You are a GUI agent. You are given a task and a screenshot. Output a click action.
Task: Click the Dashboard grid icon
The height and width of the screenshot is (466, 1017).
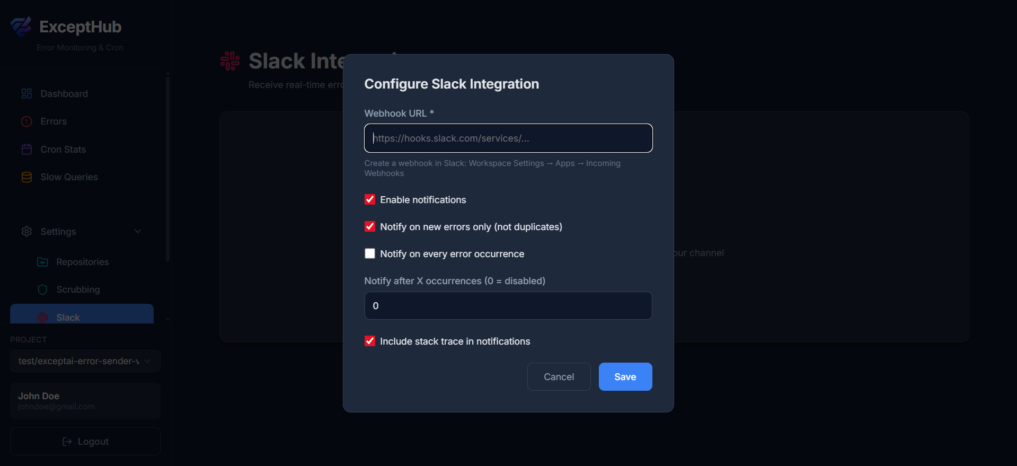[26, 94]
